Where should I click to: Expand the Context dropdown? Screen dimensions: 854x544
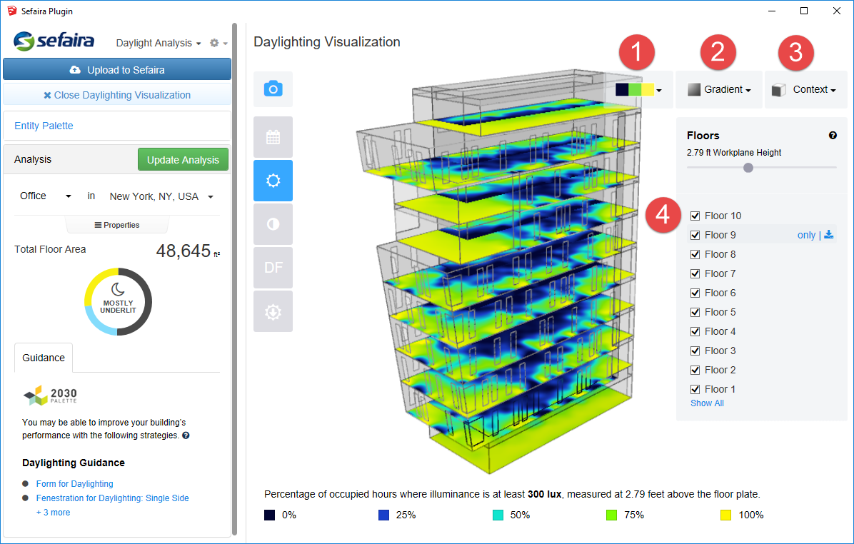click(805, 90)
